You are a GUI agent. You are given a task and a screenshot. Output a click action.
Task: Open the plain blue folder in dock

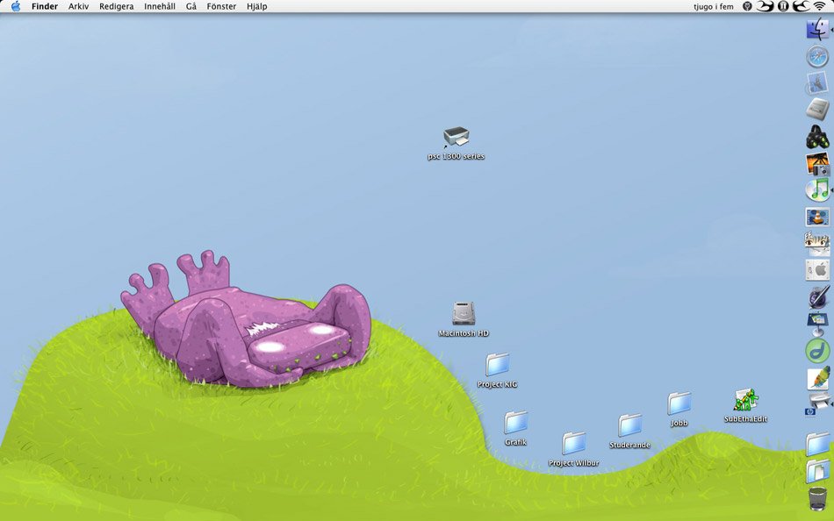817,445
